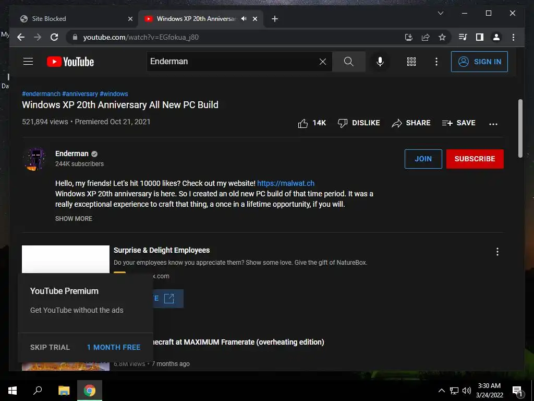The image size is (534, 401).
Task: Open YouTube settings three-dot menu
Action: 436,62
